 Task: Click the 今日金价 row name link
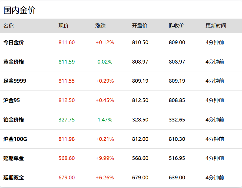(14, 42)
